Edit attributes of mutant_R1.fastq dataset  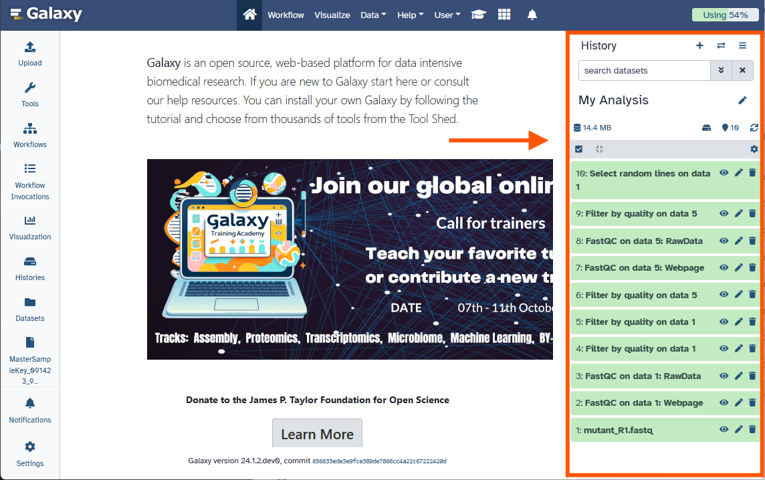[739, 429]
